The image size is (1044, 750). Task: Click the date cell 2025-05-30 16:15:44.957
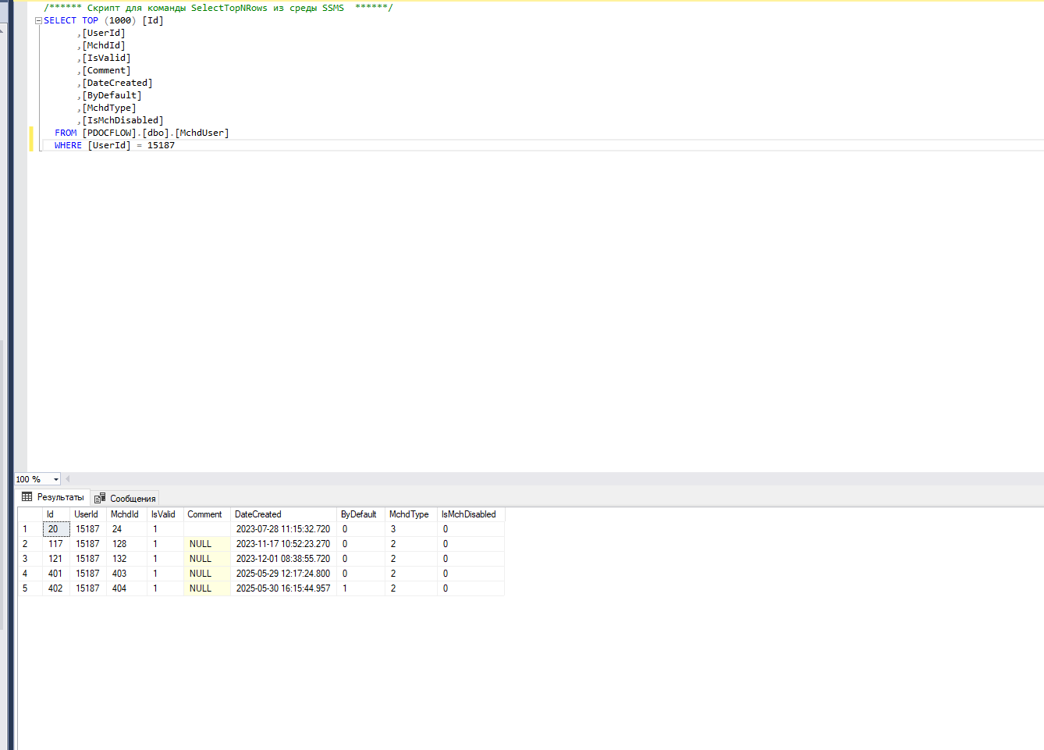point(283,588)
